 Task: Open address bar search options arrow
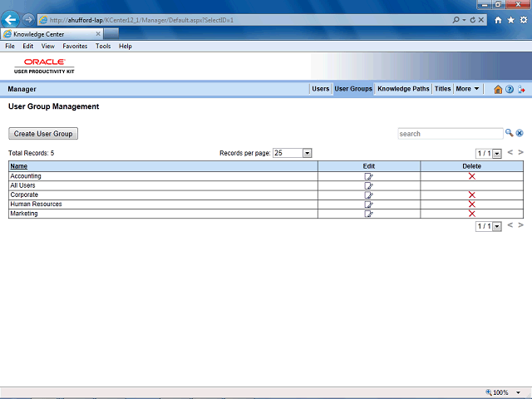click(x=464, y=20)
